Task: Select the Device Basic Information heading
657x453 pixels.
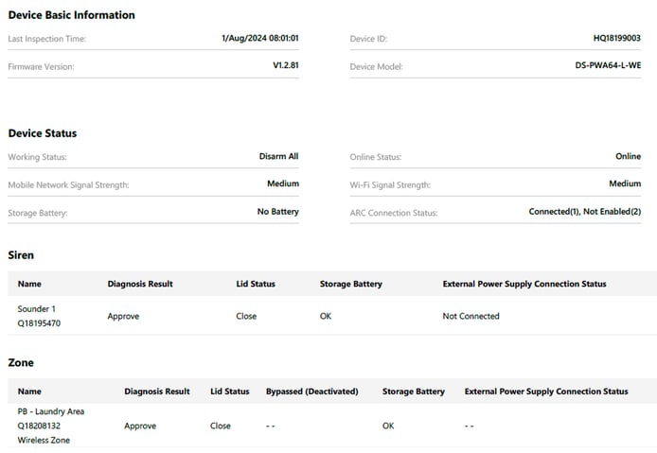Action: coord(72,15)
